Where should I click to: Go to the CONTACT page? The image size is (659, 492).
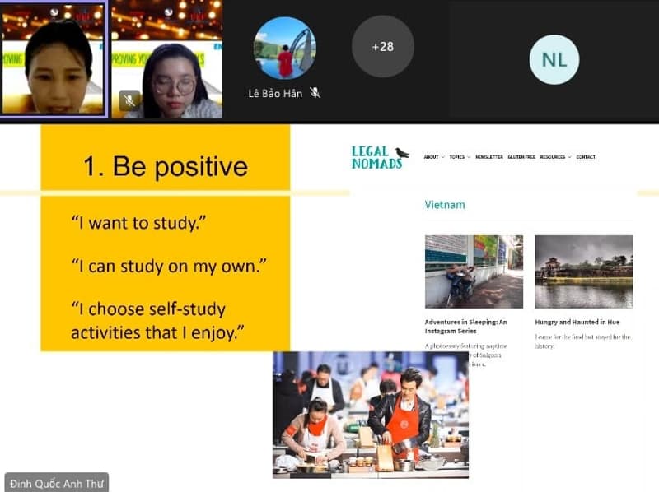coord(586,157)
